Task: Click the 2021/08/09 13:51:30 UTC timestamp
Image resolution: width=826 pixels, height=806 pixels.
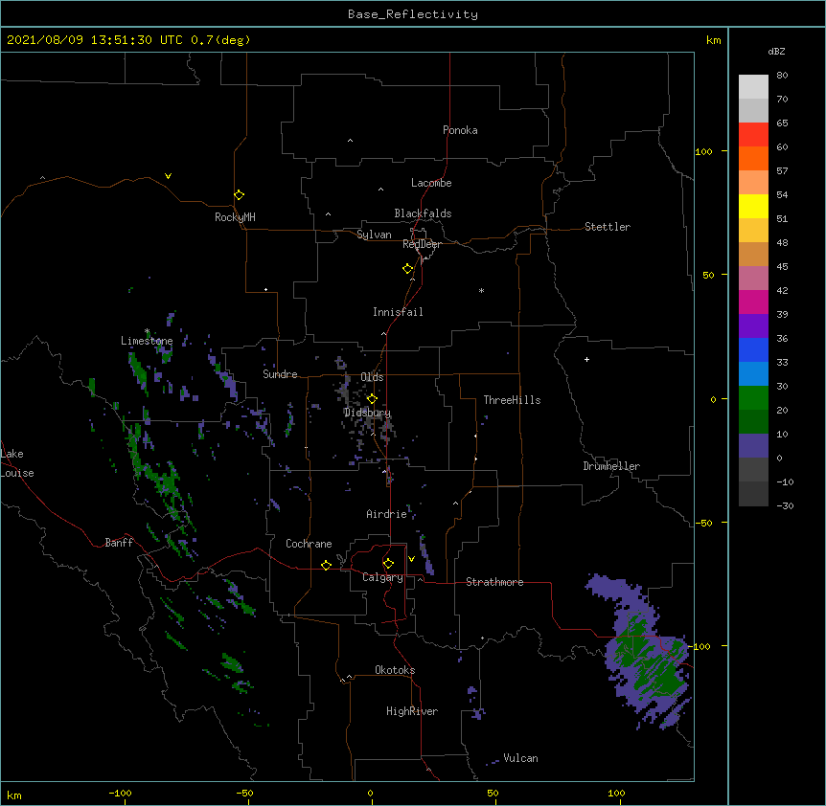Action: pyautogui.click(x=95, y=40)
